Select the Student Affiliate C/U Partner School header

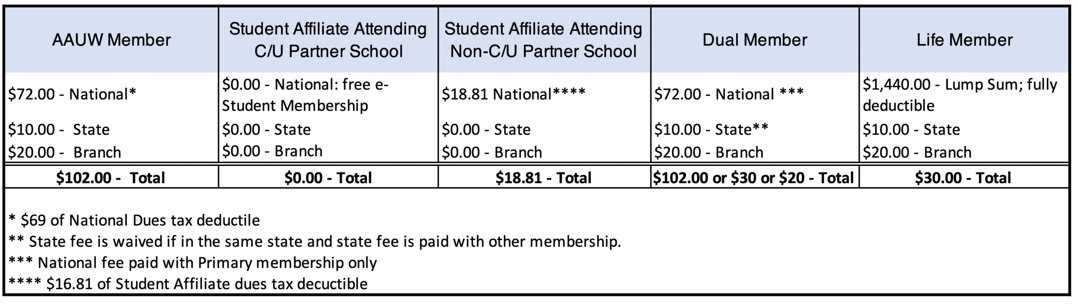(328, 40)
